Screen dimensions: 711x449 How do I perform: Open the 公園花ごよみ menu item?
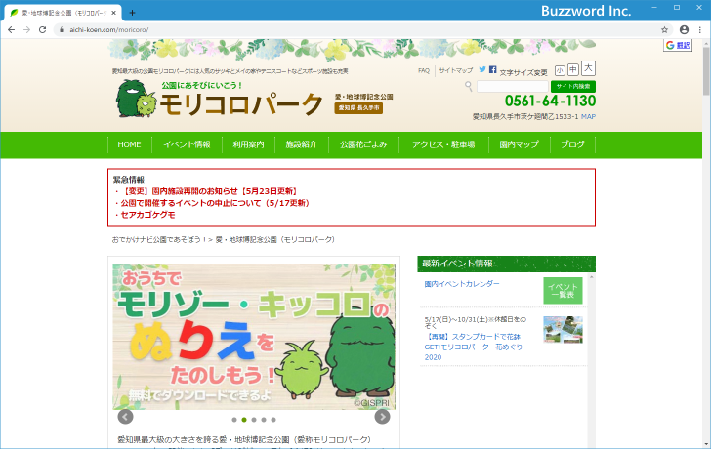[363, 144]
